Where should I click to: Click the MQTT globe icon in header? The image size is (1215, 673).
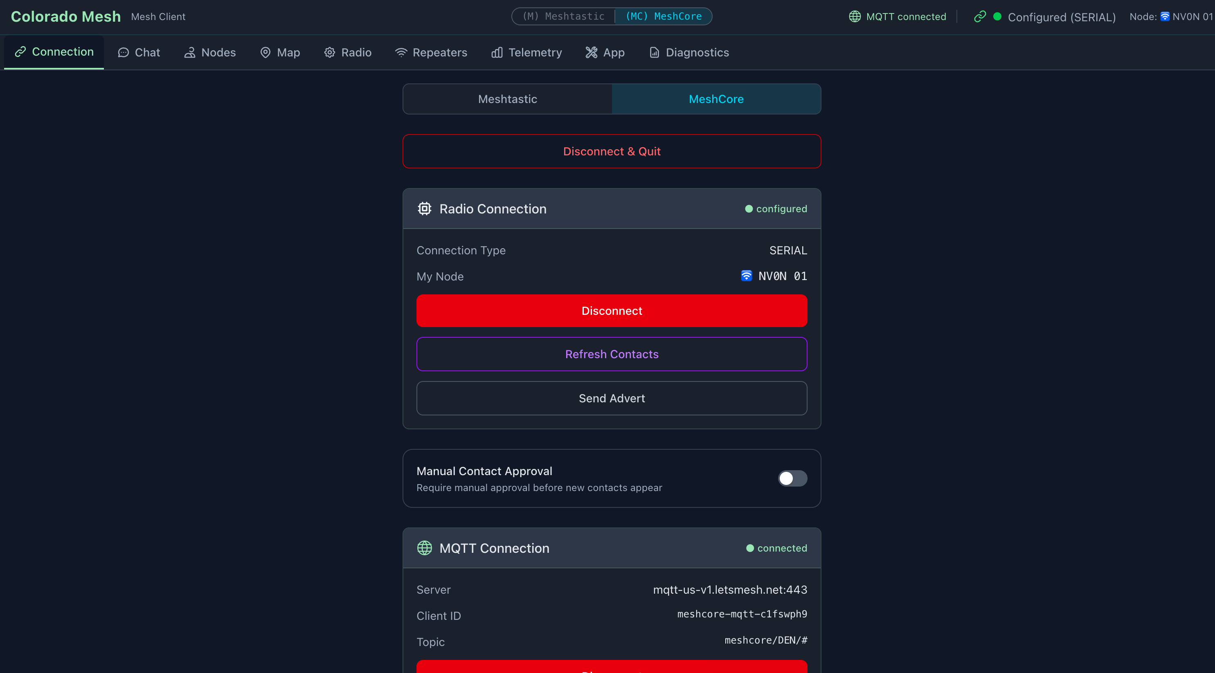[855, 16]
